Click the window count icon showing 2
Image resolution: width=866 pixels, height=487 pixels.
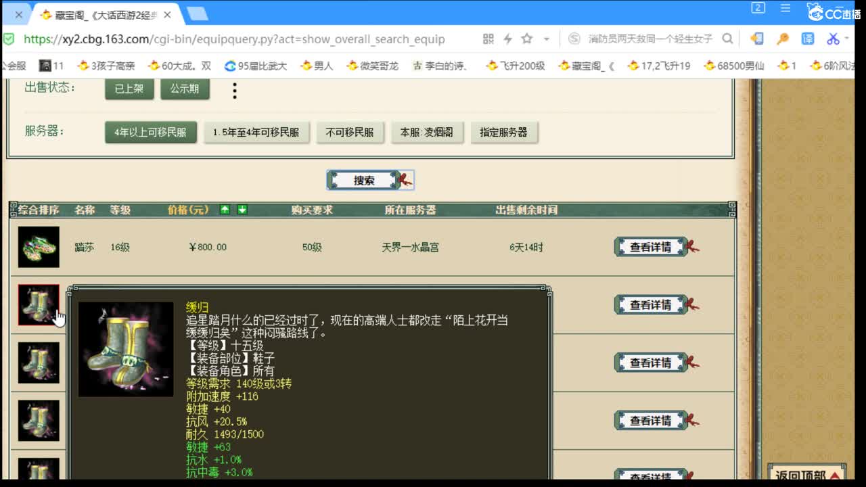point(758,8)
